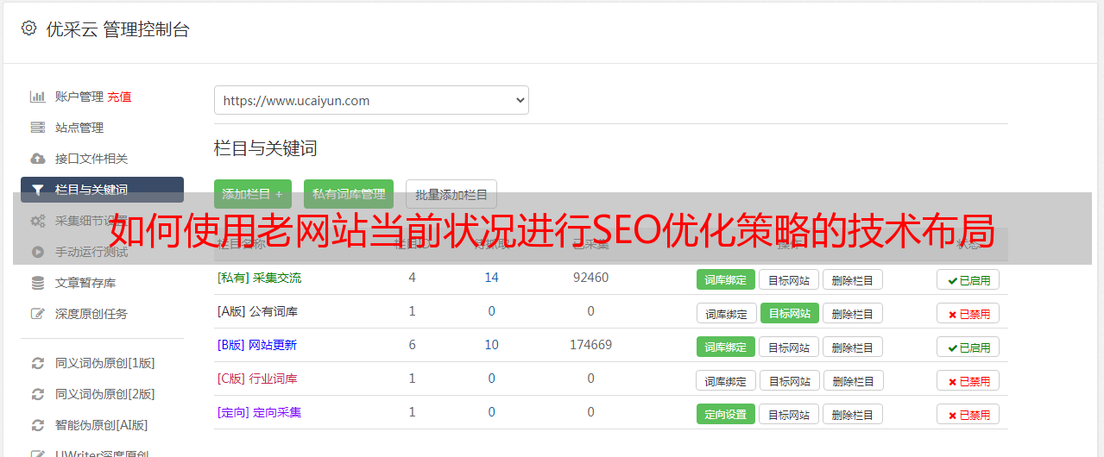
Task: Toggle the 已禁用 status for 定向采集
Action: [968, 414]
